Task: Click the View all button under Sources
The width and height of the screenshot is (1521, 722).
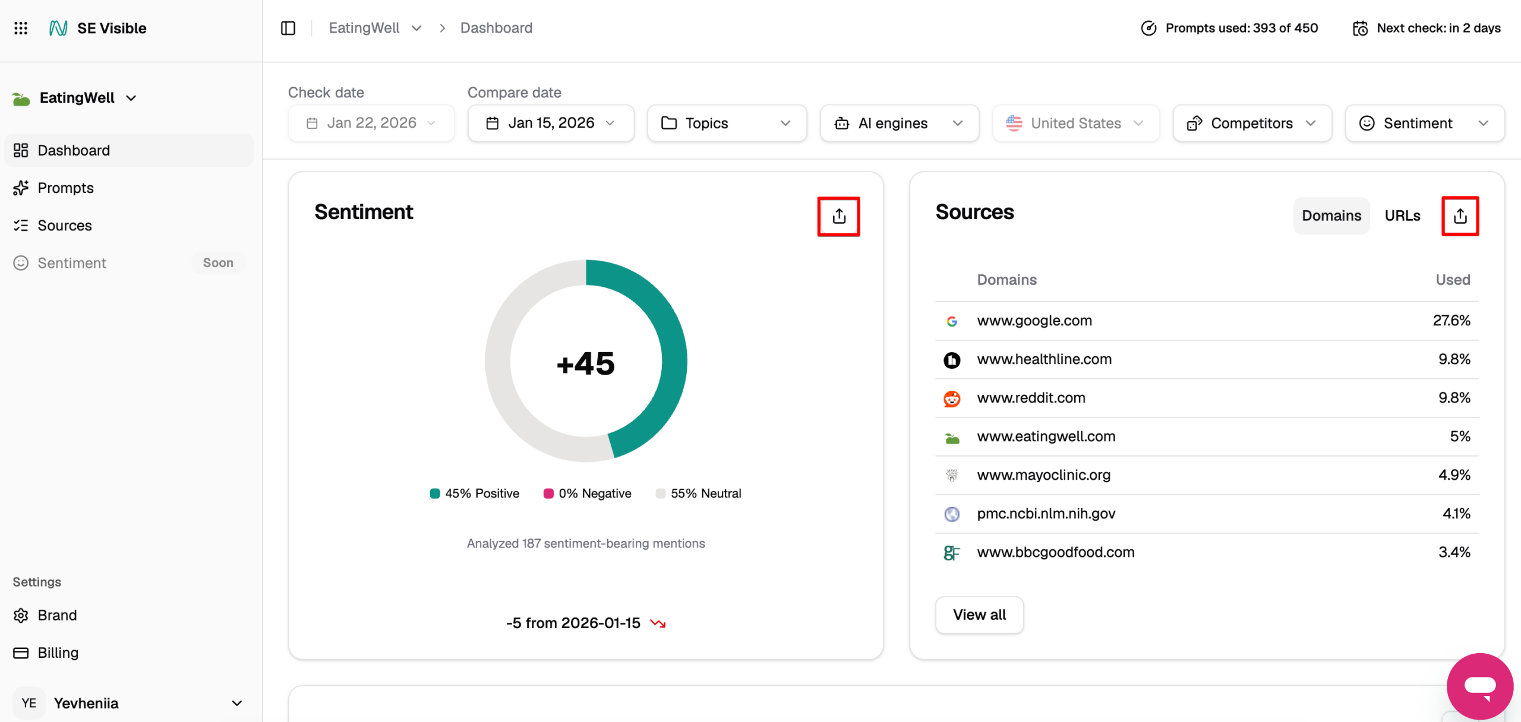Action: coord(979,615)
